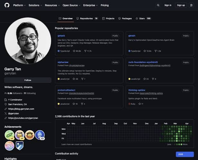Open the autotextboxlist fork source link
Screen dimensions: 198x160
coord(81,93)
